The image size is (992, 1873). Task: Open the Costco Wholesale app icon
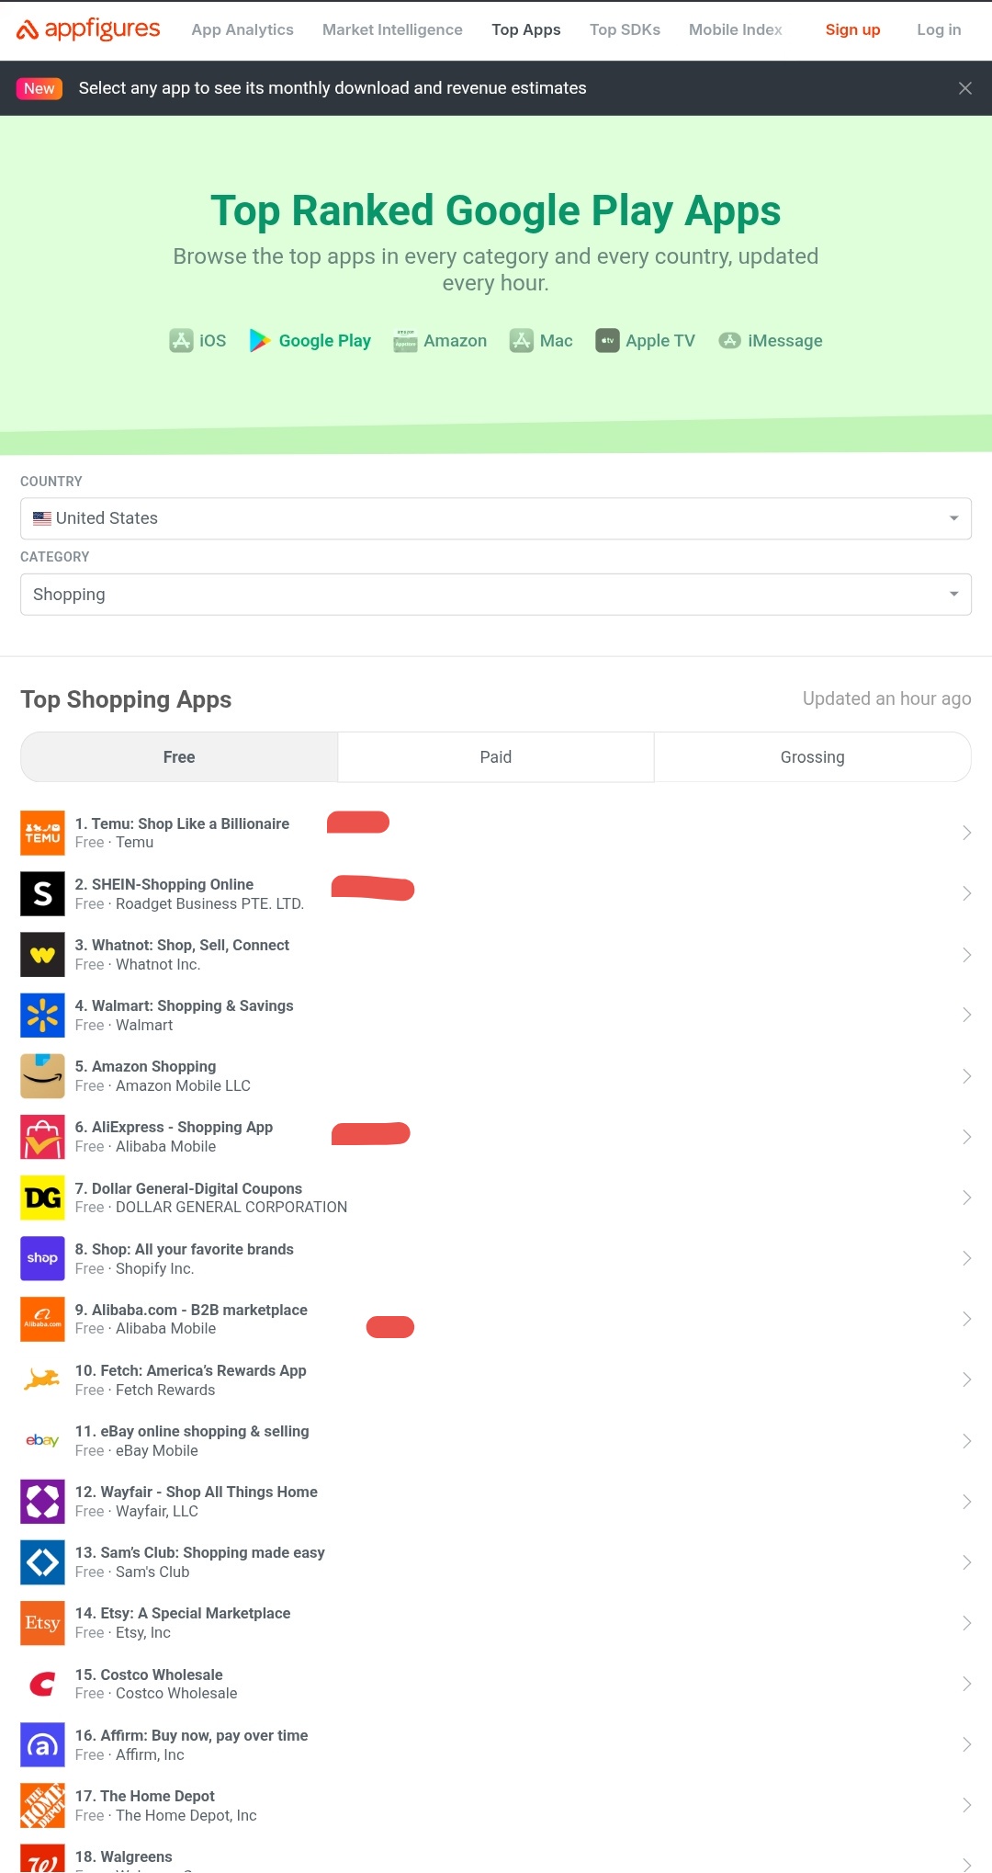42,1684
